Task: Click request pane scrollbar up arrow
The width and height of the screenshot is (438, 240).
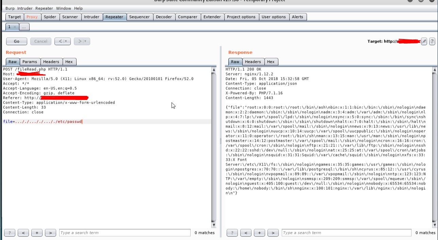Action: click(214, 70)
